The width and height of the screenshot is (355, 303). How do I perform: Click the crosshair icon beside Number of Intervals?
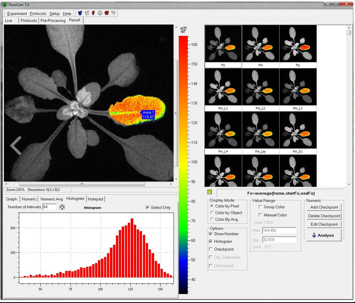62,207
